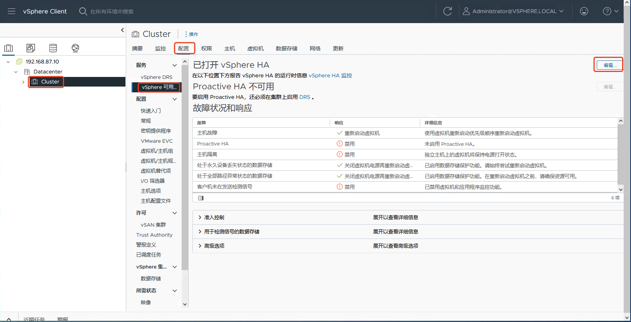Open the hamburger main menu
Viewport: 631px width, 322px height.
pyautogui.click(x=12, y=11)
